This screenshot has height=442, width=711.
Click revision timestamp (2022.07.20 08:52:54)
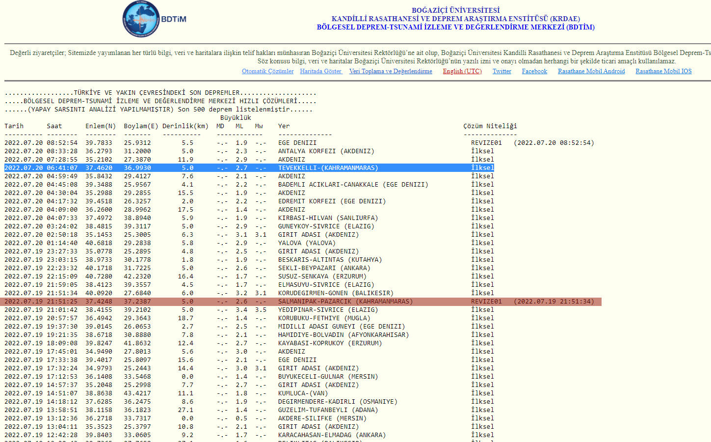554,143
